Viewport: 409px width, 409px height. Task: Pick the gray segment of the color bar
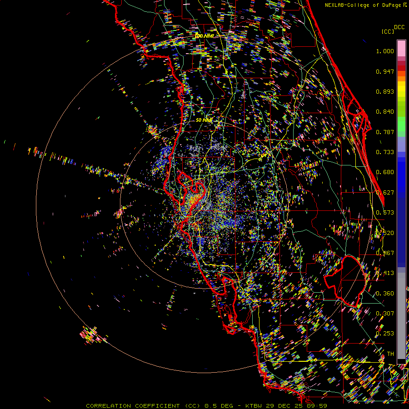point(401,316)
